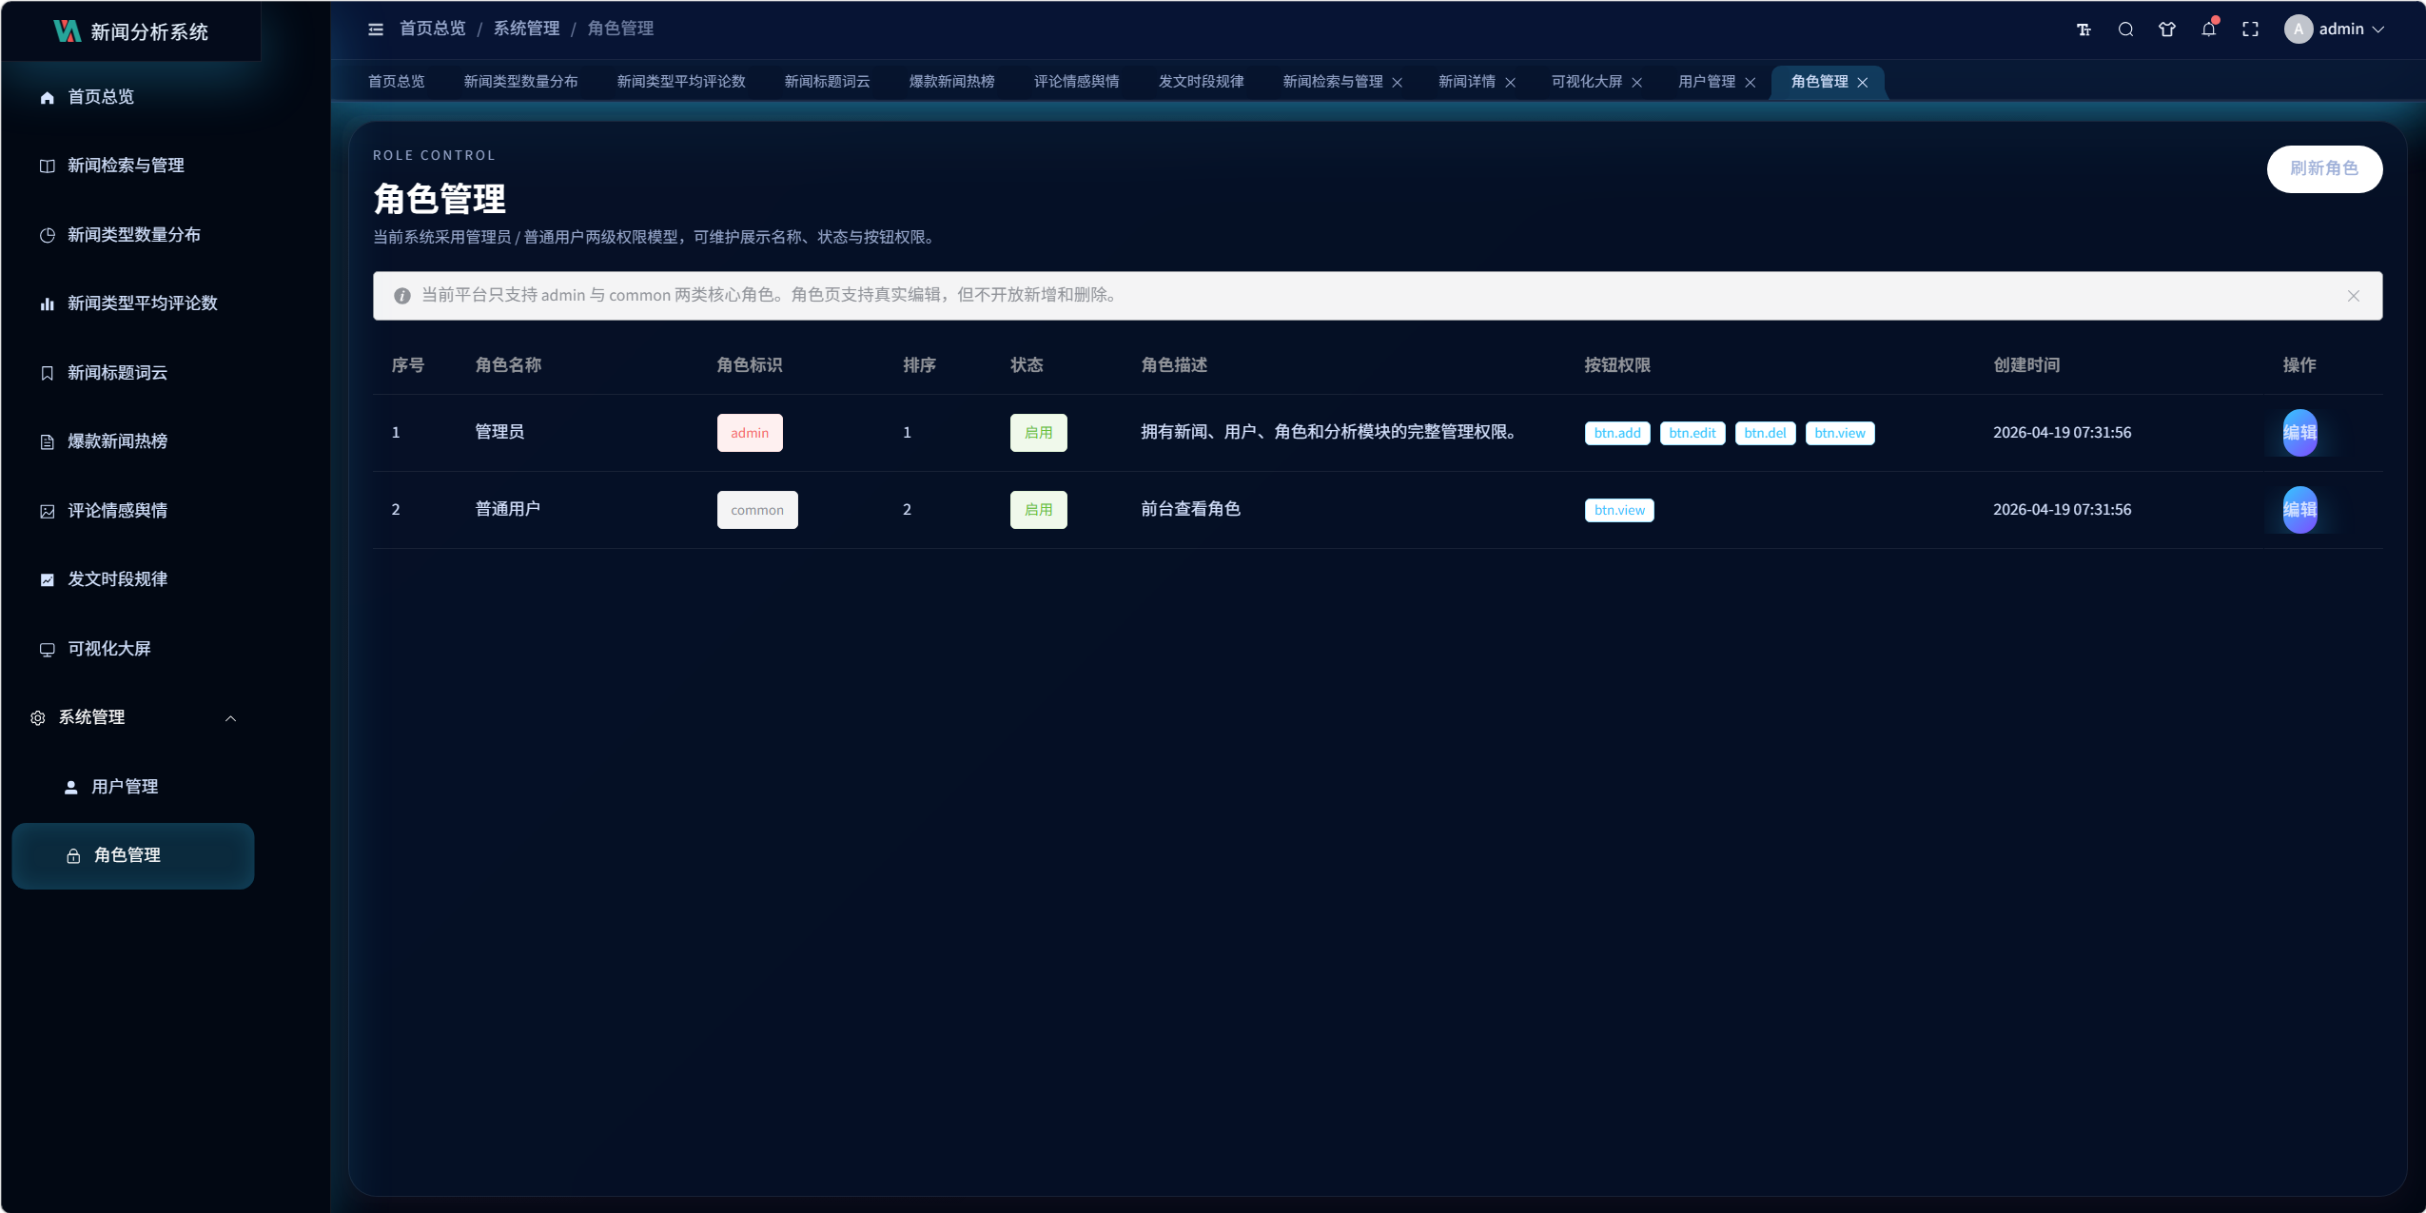2426x1213 pixels.
Task: Edit the 普通用户 role row
Action: coord(2299,510)
